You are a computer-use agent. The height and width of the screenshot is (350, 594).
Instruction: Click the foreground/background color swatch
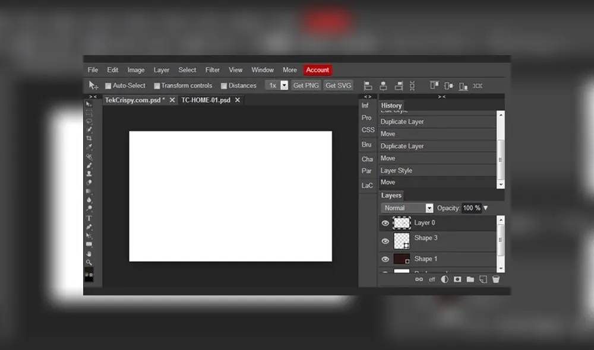coord(89,276)
